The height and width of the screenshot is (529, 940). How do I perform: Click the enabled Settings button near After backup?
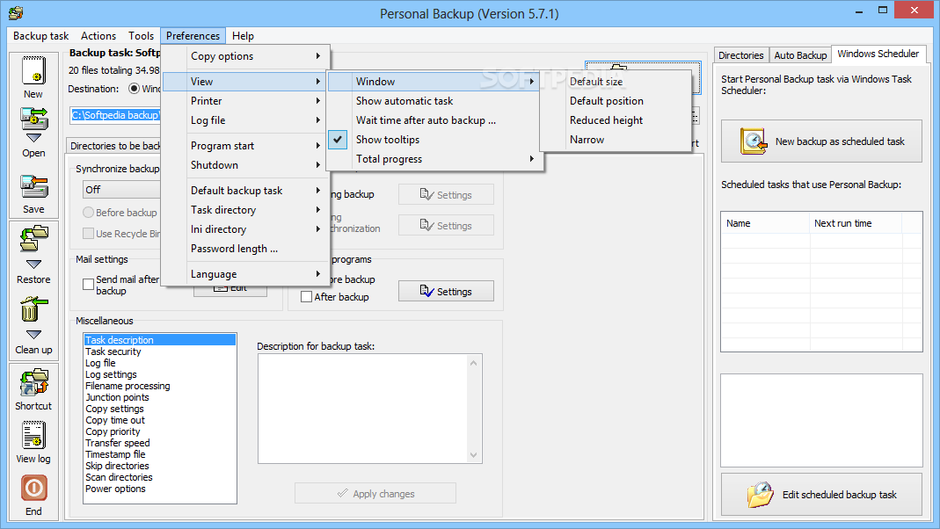point(446,291)
